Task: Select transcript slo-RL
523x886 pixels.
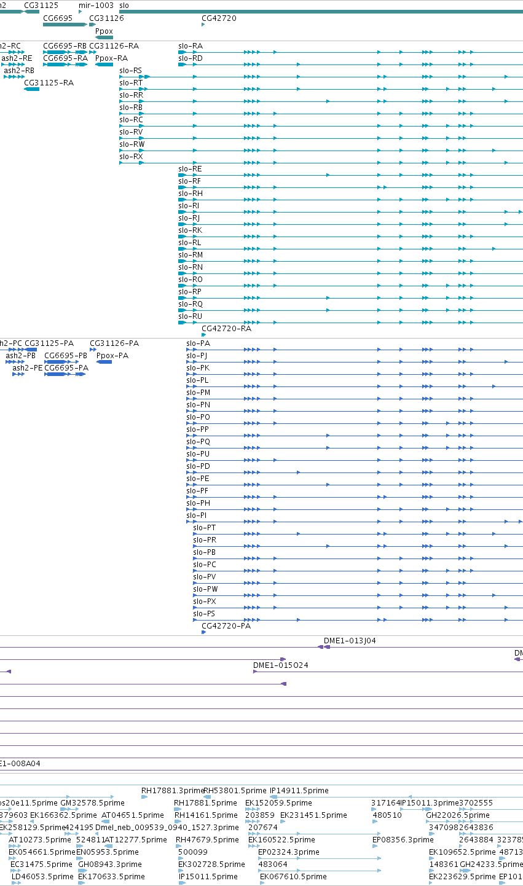Action: [x=190, y=243]
